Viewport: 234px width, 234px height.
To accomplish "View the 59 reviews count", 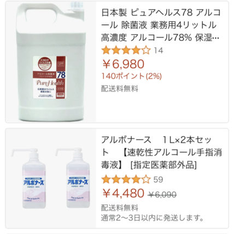I will pyautogui.click(x=158, y=179).
